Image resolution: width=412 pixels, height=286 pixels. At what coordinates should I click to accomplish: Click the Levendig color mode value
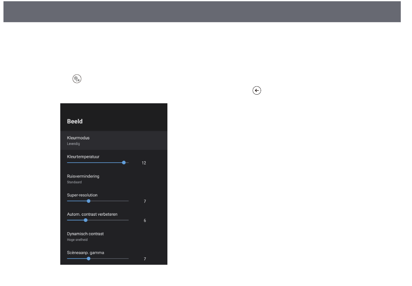73,144
